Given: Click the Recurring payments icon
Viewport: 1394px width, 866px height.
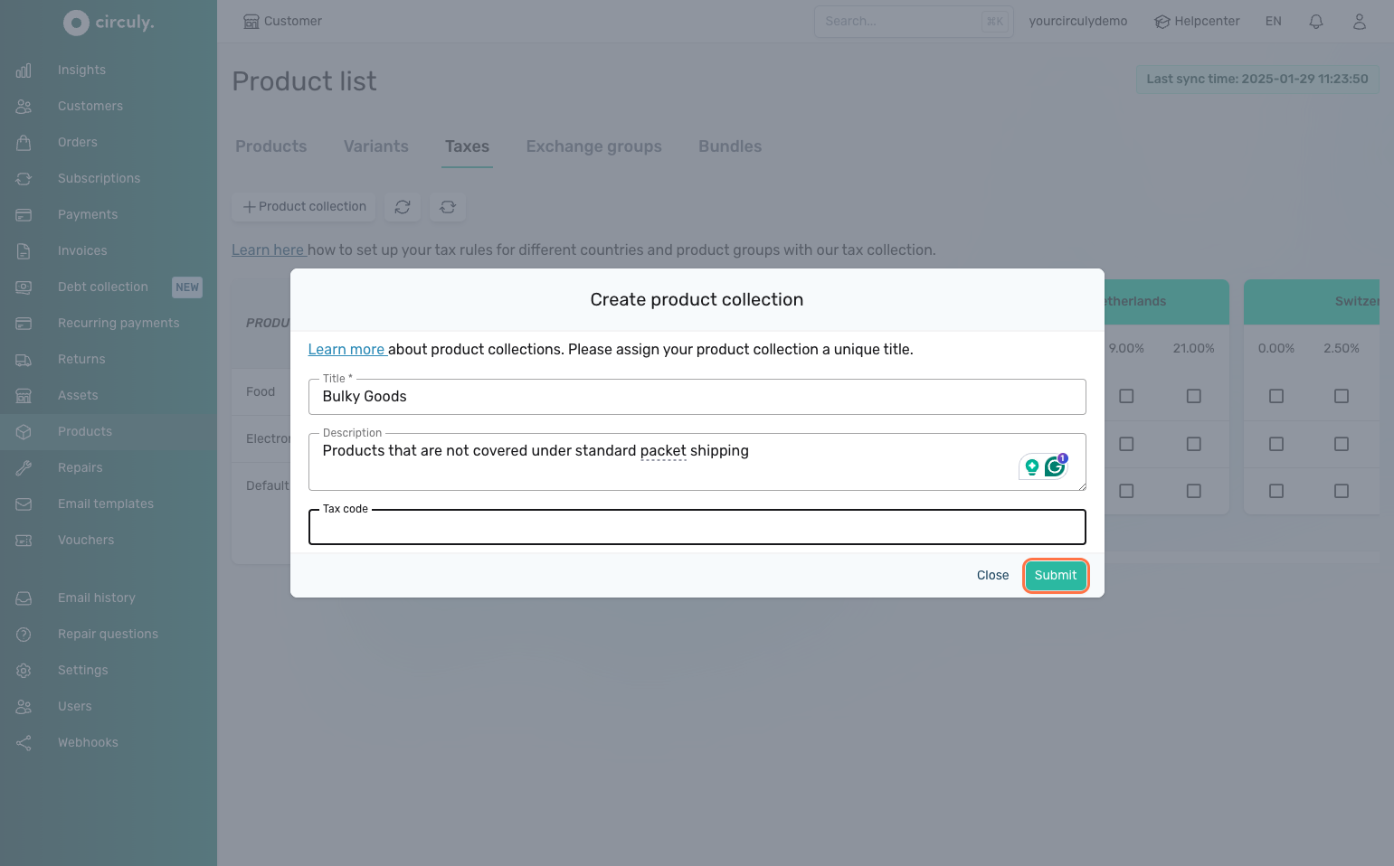Looking at the screenshot, I should [24, 324].
